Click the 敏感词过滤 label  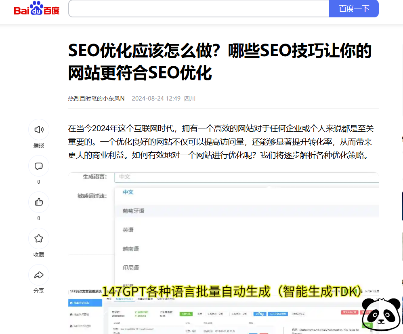(92, 196)
